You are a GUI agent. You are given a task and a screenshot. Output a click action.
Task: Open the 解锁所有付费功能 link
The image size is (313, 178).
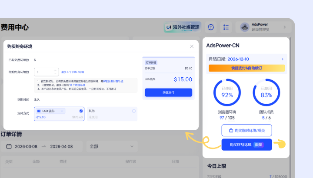[x=113, y=81]
